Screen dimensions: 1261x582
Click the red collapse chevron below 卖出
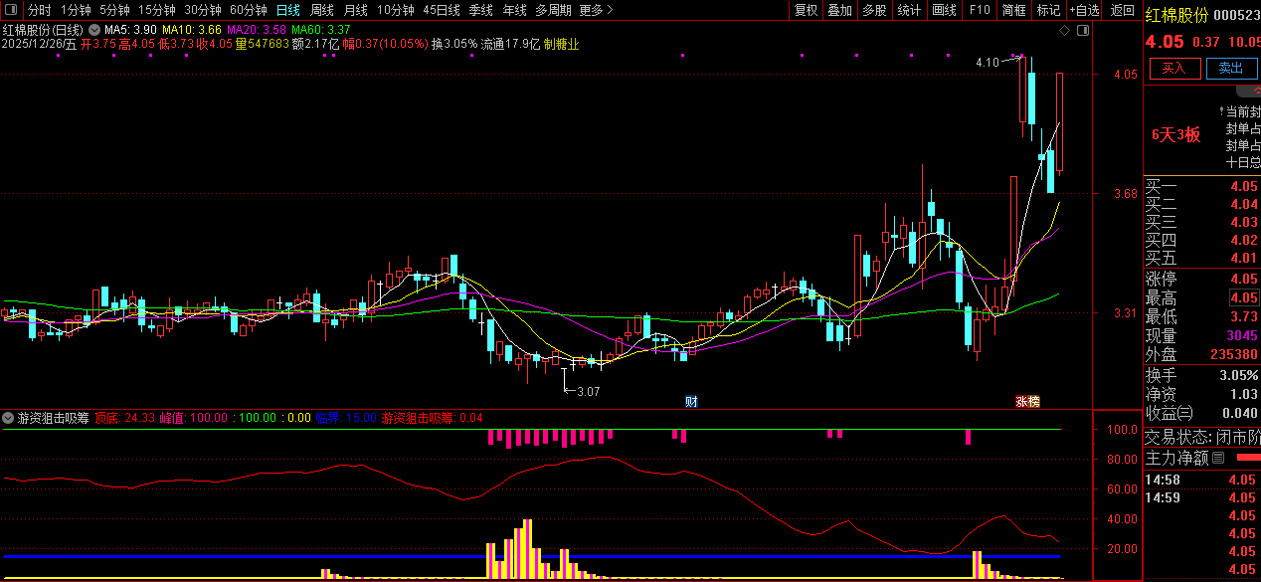tap(1255, 90)
